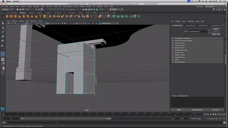The height and width of the screenshot is (128, 228).
Task: Click the Maya logo icon in bottom left
Action: click(x=3, y=109)
